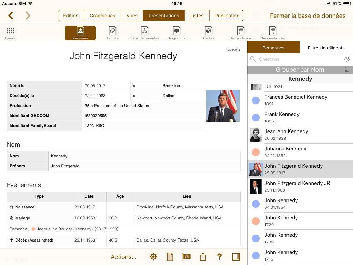Select Jean Ann Kennedy in list
Image resolution: width=353 pixels, height=265 pixels.
click(300, 135)
